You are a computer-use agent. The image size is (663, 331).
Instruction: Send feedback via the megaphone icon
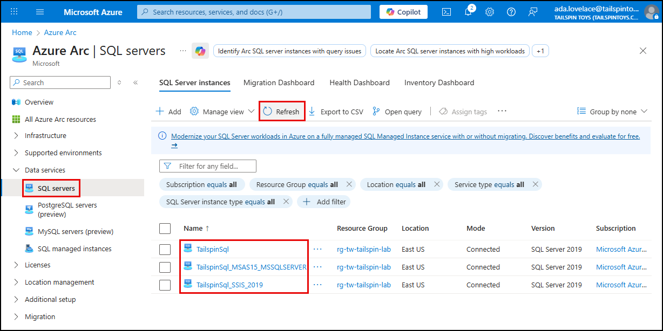(533, 11)
